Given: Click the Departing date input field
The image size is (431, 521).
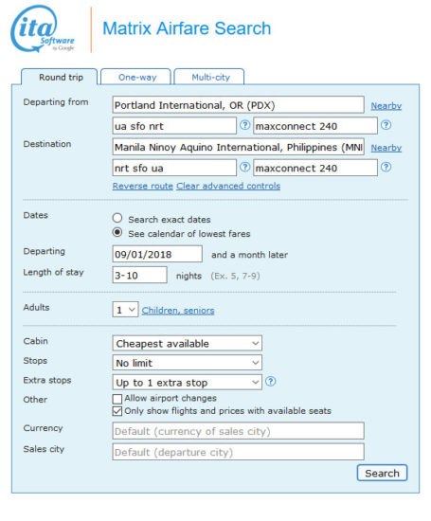Looking at the screenshot, I should [157, 254].
